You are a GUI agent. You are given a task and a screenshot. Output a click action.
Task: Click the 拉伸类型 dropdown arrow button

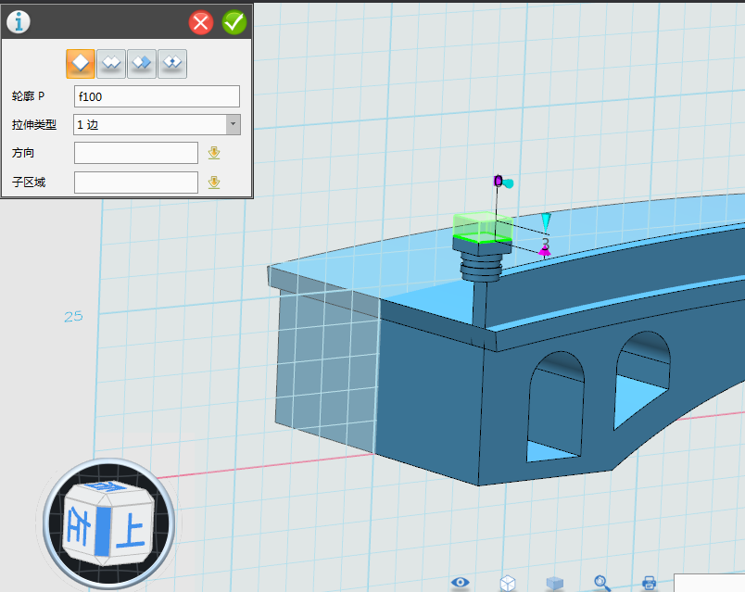point(233,124)
